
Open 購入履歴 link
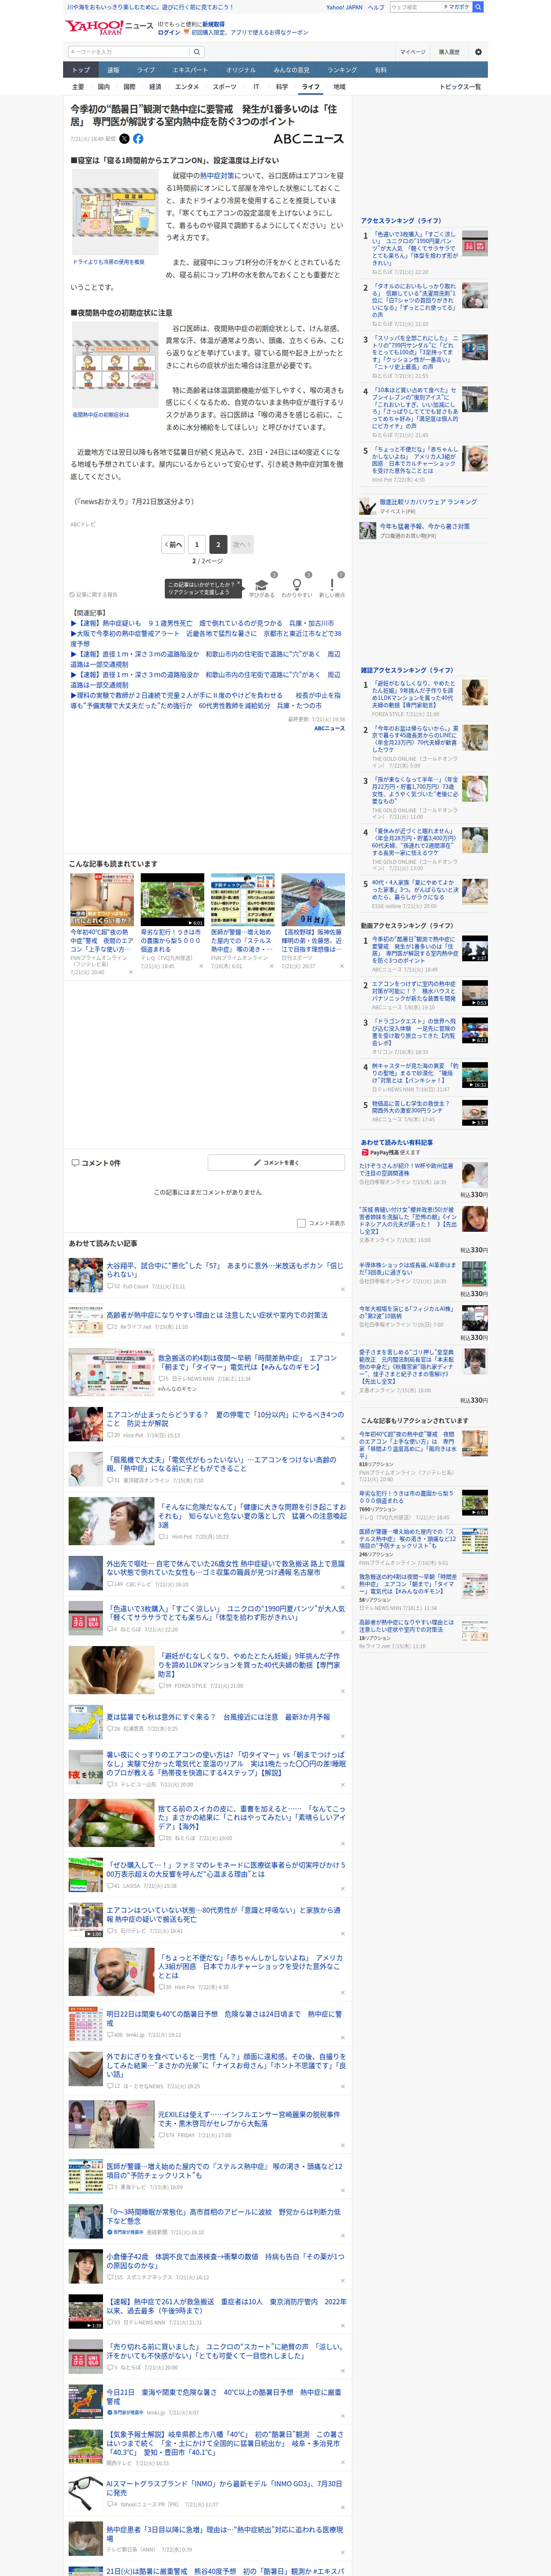pos(449,52)
